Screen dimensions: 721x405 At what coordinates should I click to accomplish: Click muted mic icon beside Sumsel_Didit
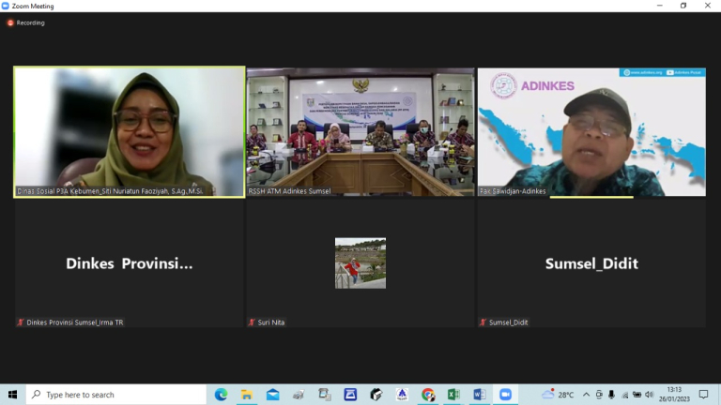(483, 322)
